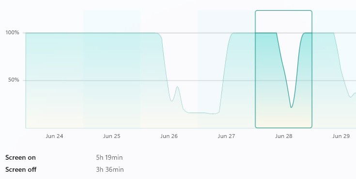Select the Jun 27 date label
The height and width of the screenshot is (179, 356).
(226, 136)
